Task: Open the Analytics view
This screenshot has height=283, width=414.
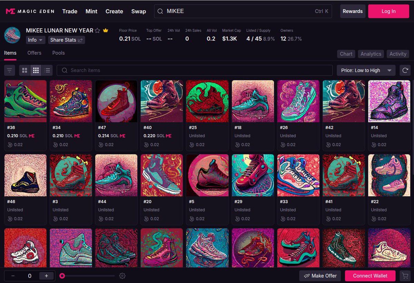Action: (x=371, y=54)
